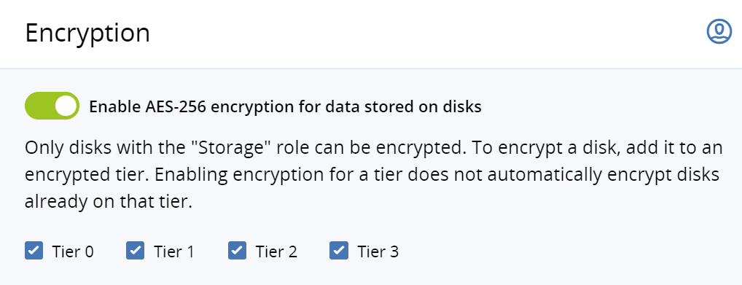Click the words "stored on disks" in the toggle label
742x285 pixels.
point(426,107)
